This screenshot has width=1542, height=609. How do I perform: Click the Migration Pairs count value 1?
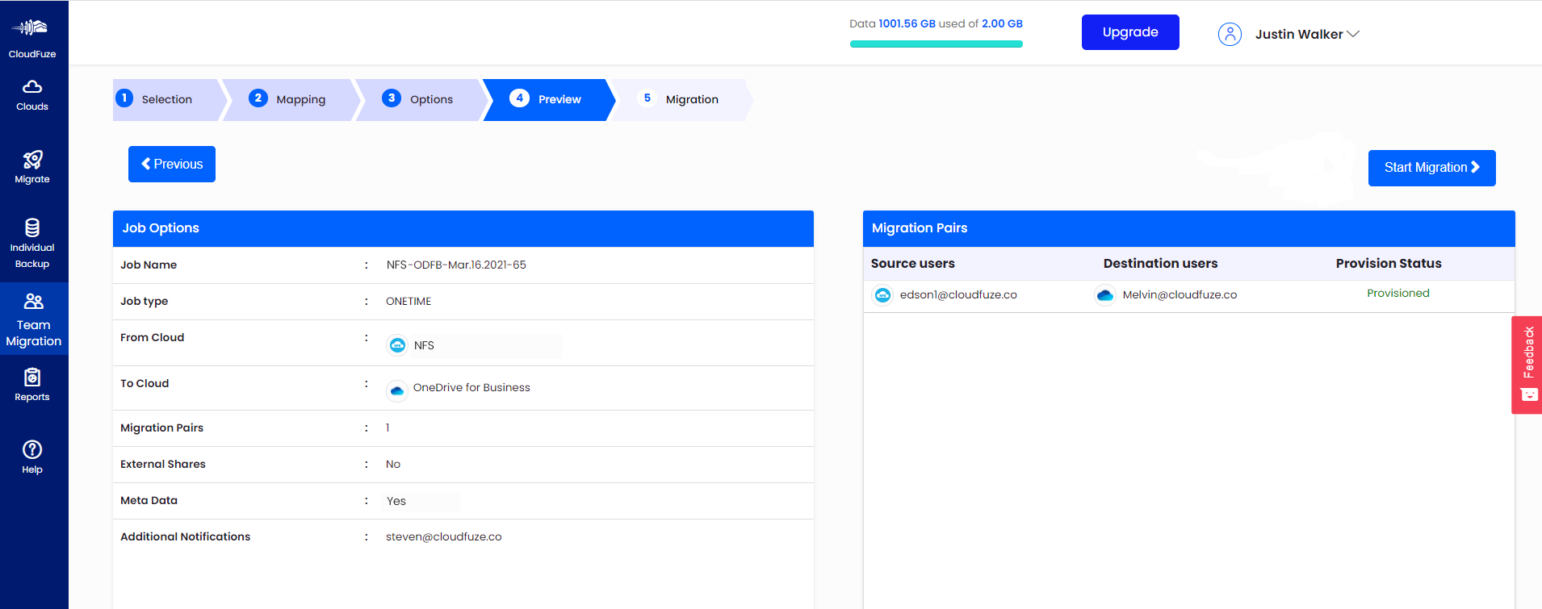388,428
